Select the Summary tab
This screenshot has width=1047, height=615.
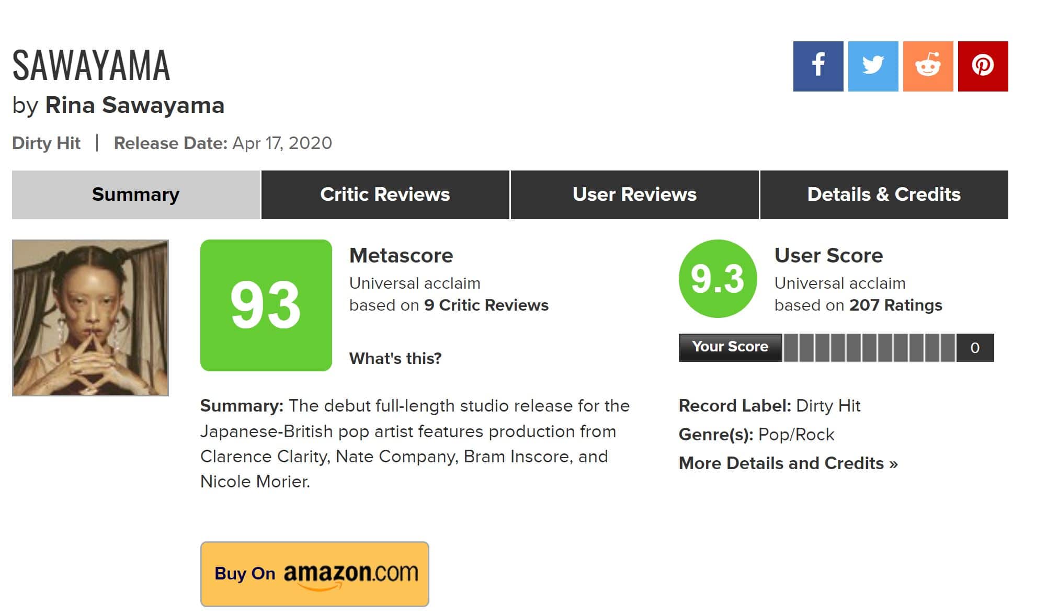pyautogui.click(x=135, y=195)
